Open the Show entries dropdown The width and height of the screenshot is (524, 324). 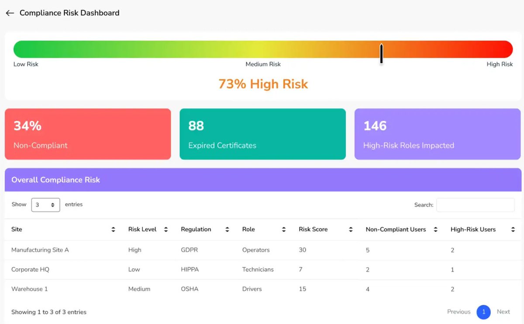click(x=45, y=205)
